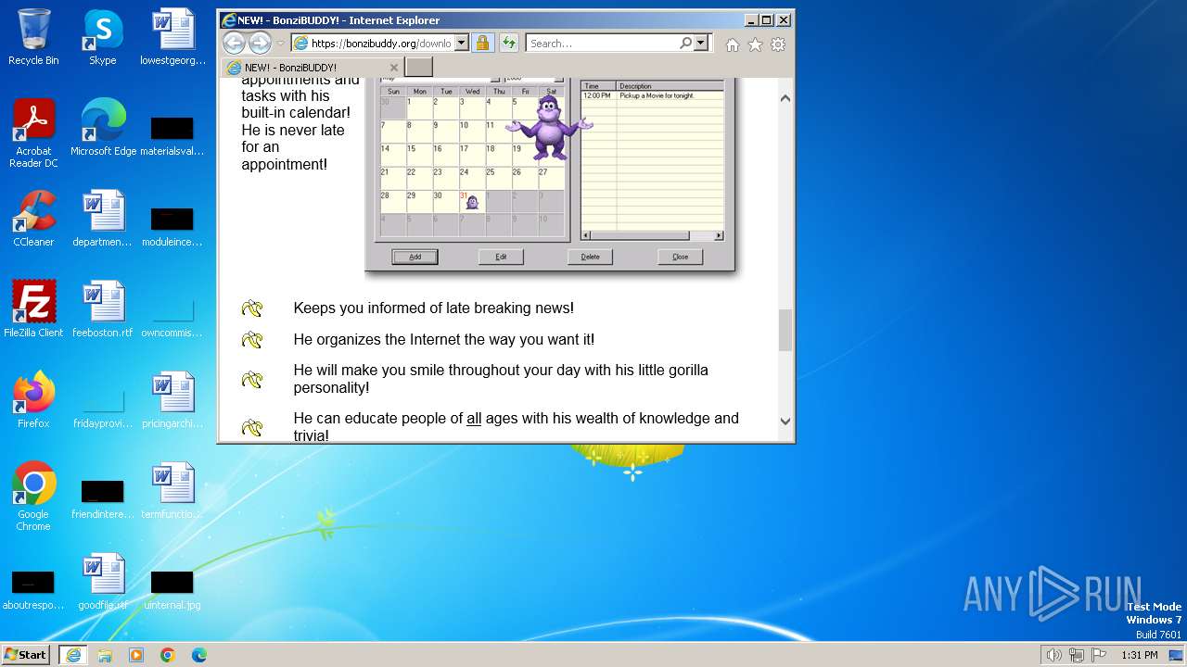Open the moduleince file icon
The image size is (1187, 667).
172,225
